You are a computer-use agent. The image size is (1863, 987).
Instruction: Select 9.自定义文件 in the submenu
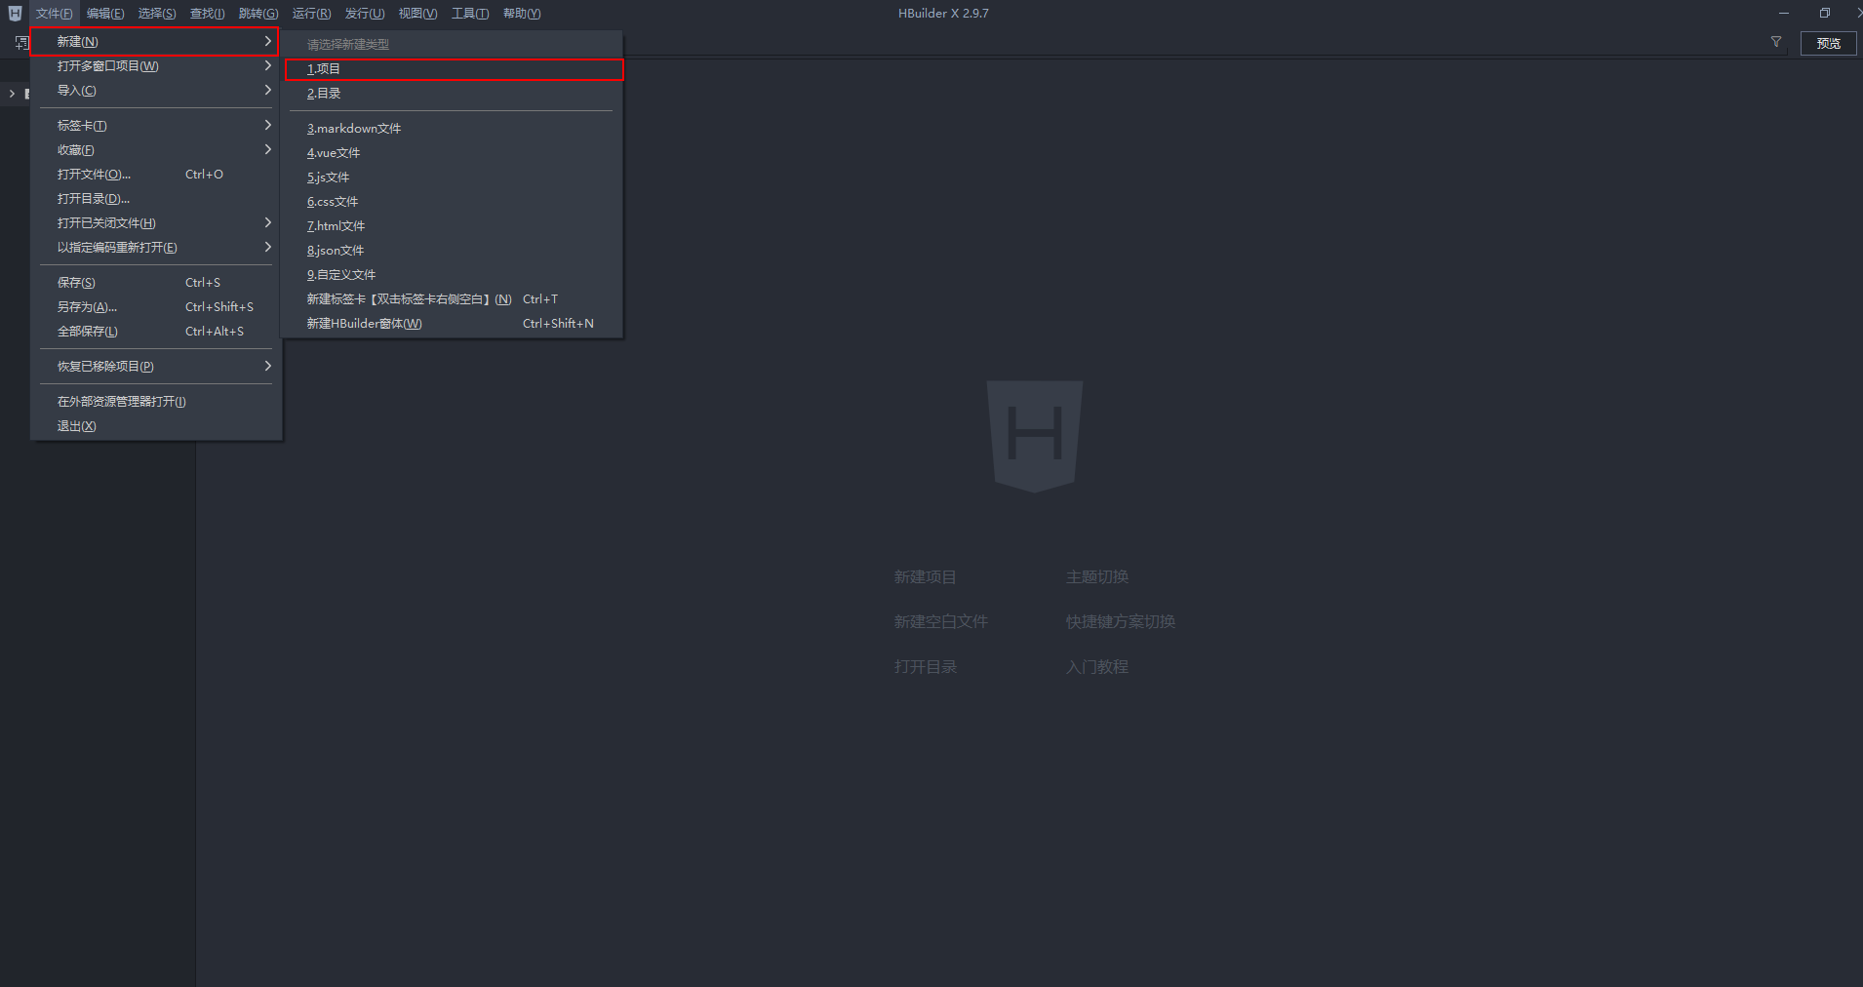pyautogui.click(x=340, y=274)
